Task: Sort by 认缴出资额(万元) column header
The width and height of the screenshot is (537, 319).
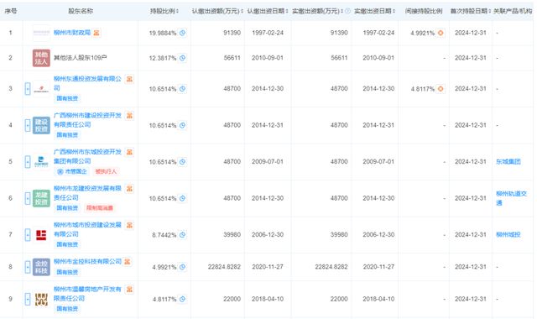Action: click(217, 11)
